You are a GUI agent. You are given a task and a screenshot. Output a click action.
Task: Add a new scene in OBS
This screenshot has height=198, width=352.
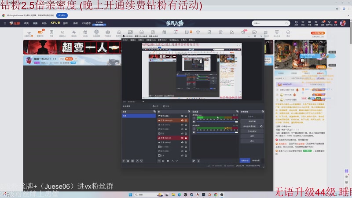[124, 161]
